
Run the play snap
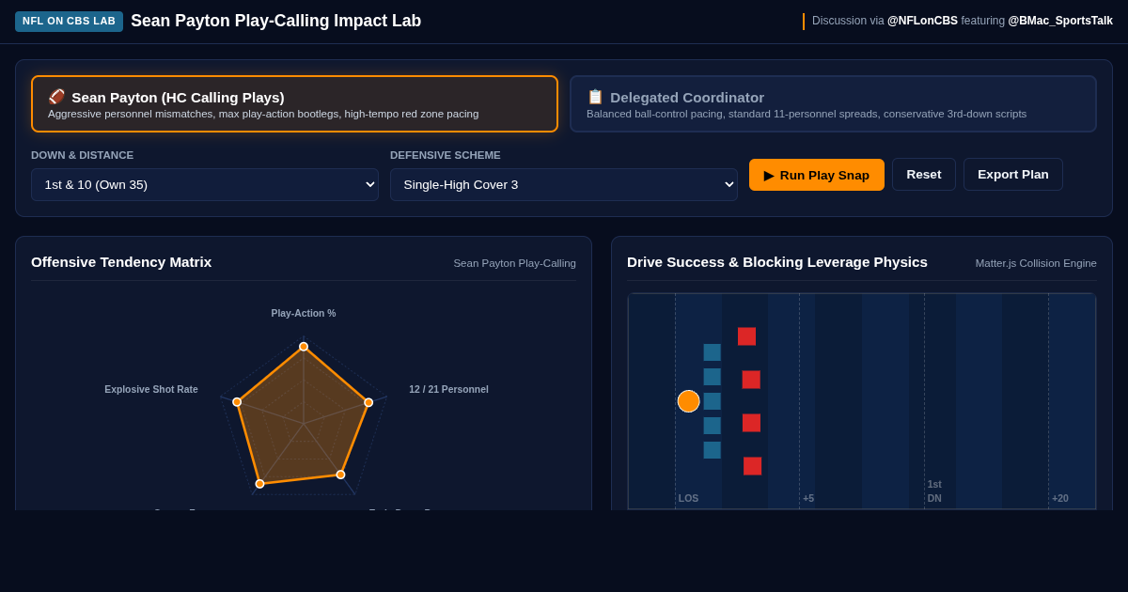(x=817, y=175)
